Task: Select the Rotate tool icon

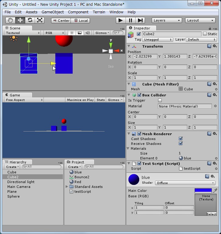Action: pyautogui.click(x=30, y=20)
